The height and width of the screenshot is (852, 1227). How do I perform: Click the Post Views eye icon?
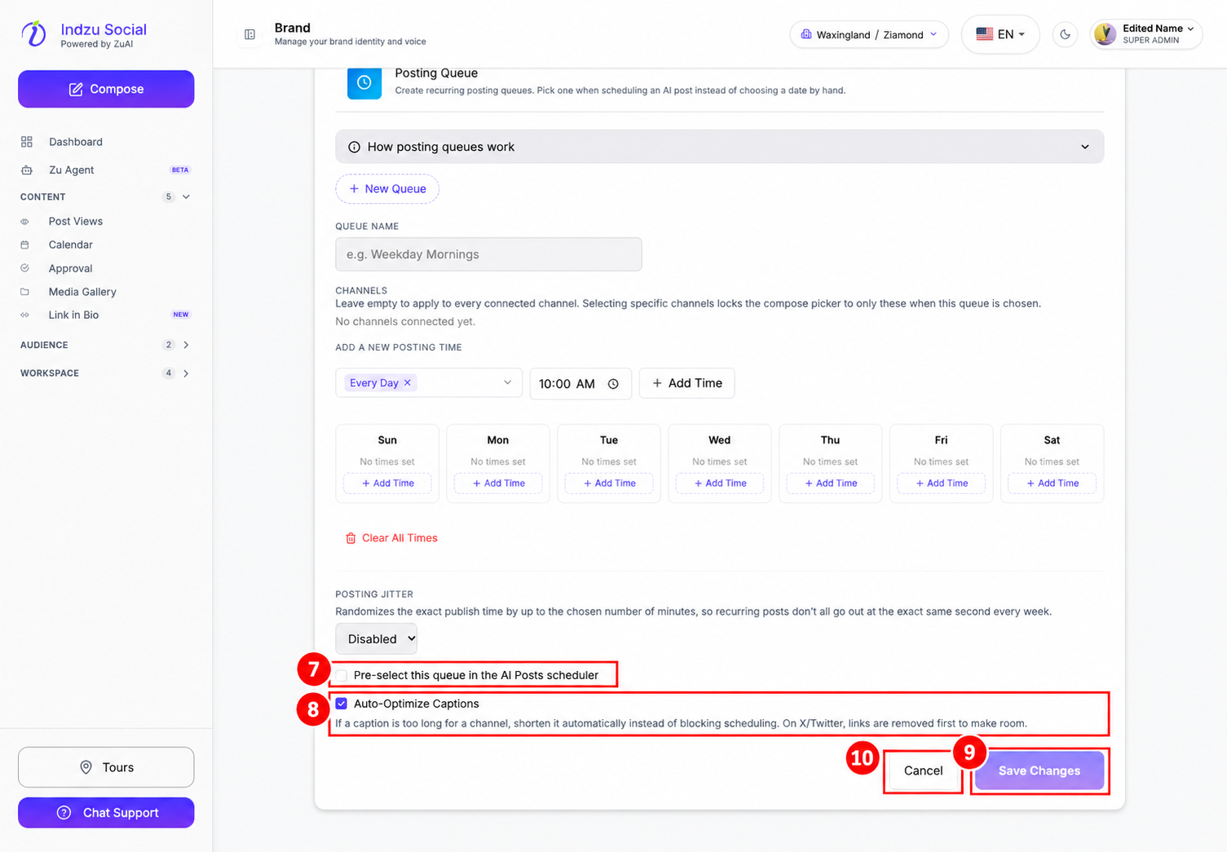[24, 222]
